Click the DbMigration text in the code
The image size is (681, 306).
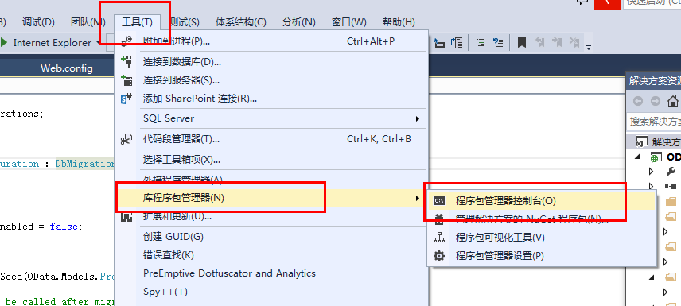tap(84, 164)
